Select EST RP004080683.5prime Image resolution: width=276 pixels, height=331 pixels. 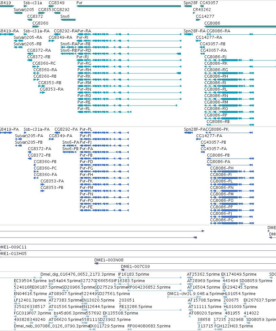(129, 329)
